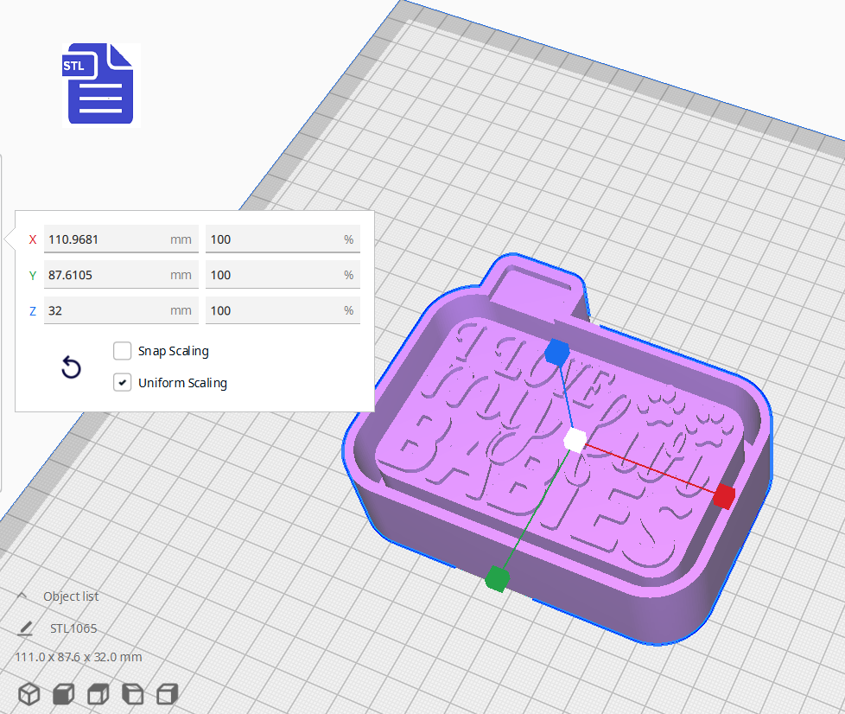
Task: Select the top view cube icon
Action: click(x=98, y=693)
